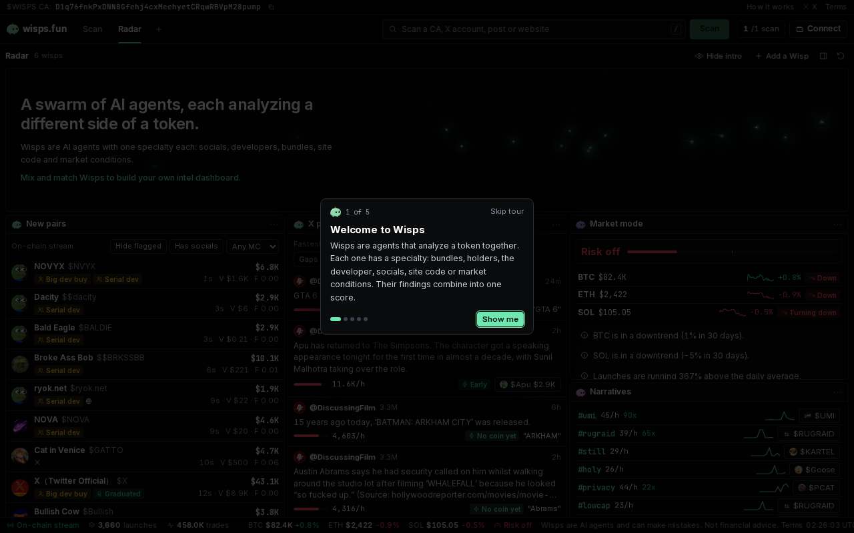The height and width of the screenshot is (533, 854).
Task: Open the $Apu $2.9K coin tag
Action: click(527, 384)
